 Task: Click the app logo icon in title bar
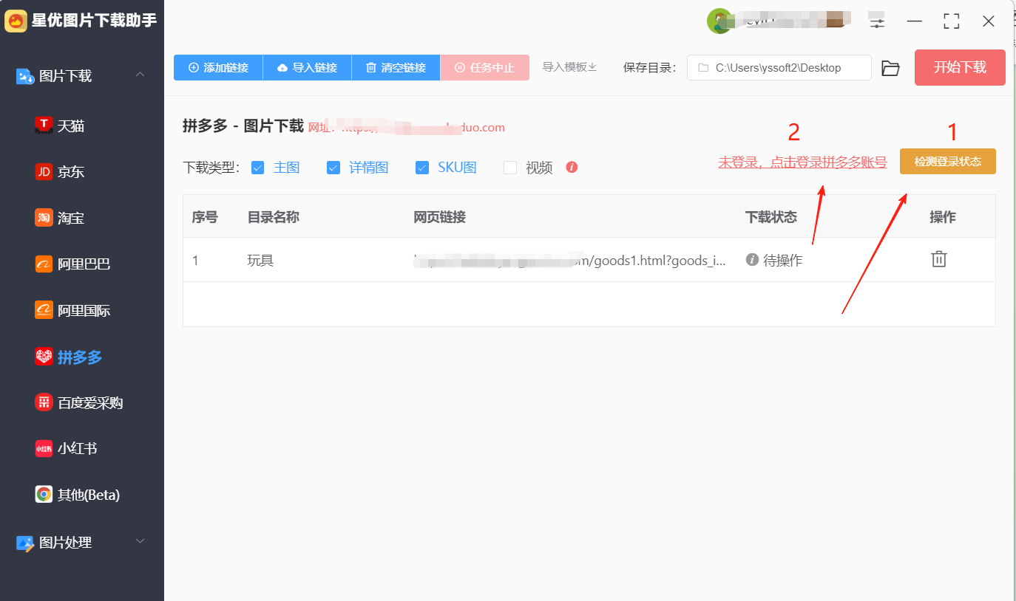[x=16, y=21]
